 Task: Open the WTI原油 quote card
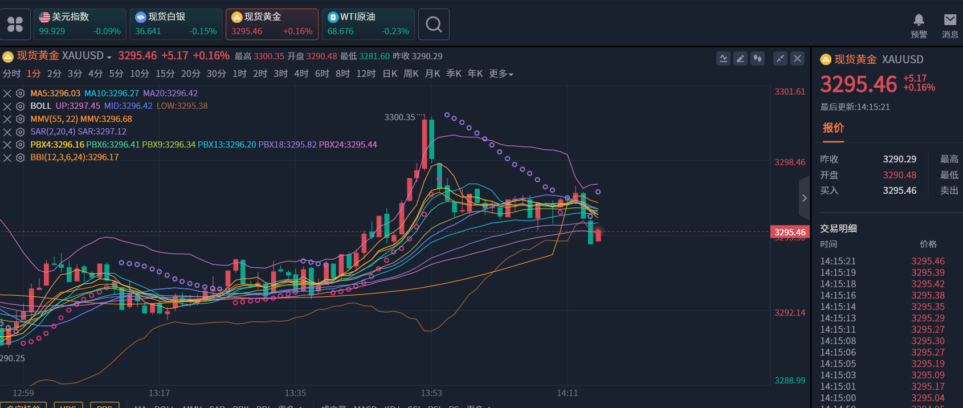[x=368, y=25]
